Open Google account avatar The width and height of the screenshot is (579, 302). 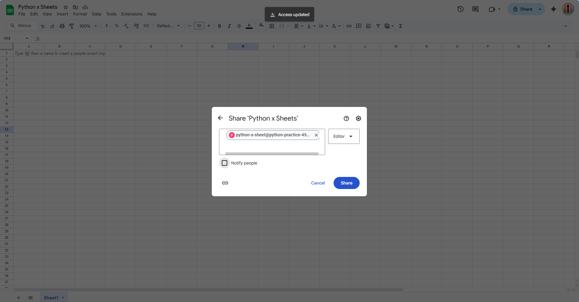(x=568, y=9)
